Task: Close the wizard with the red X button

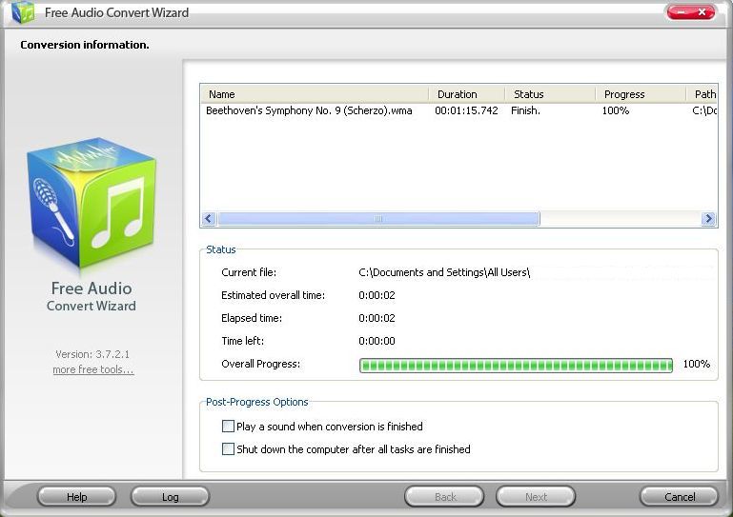Action: 702,12
